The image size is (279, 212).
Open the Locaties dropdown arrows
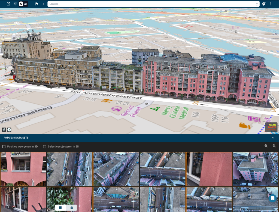(257, 4)
